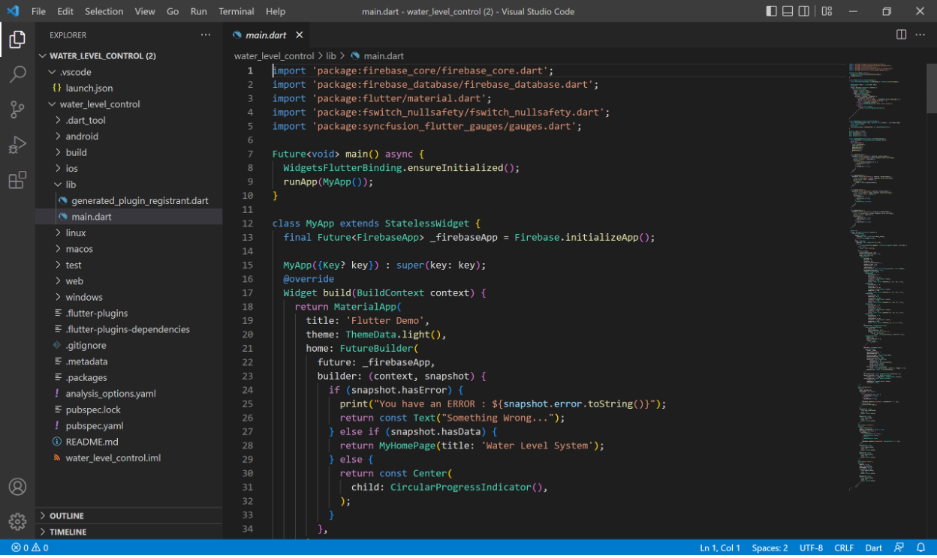Open the Run and Debug view

[x=17, y=145]
